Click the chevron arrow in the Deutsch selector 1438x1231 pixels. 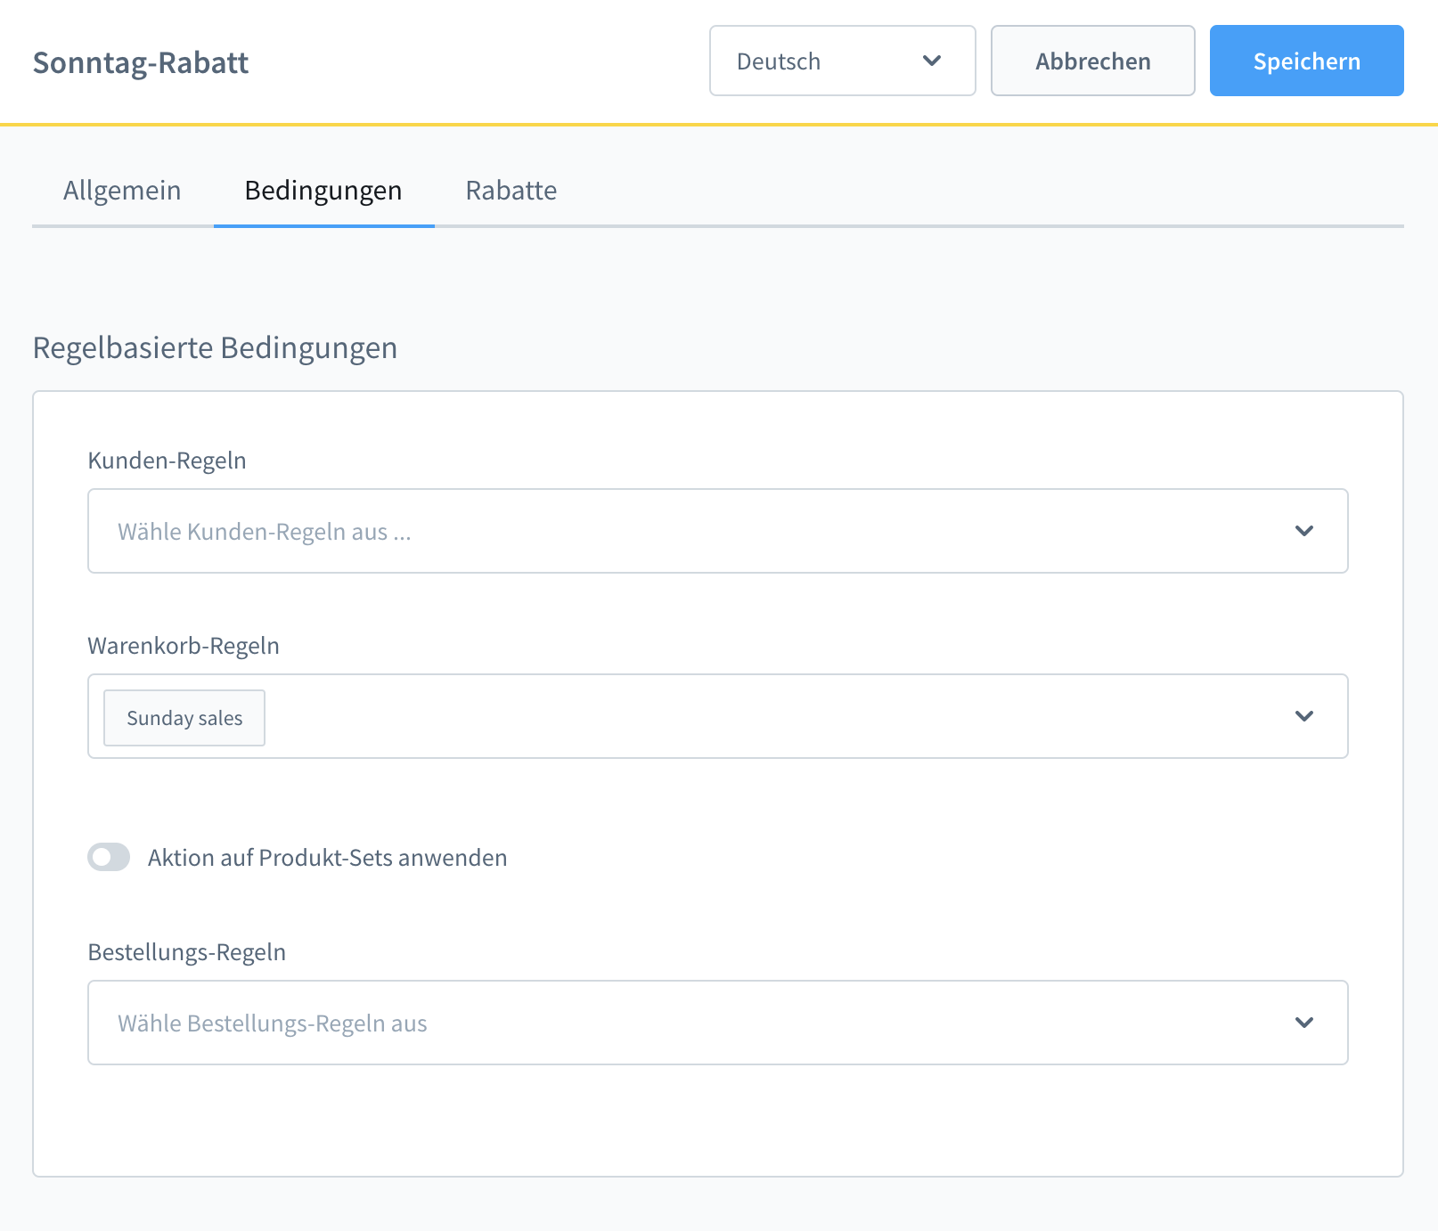click(x=932, y=61)
